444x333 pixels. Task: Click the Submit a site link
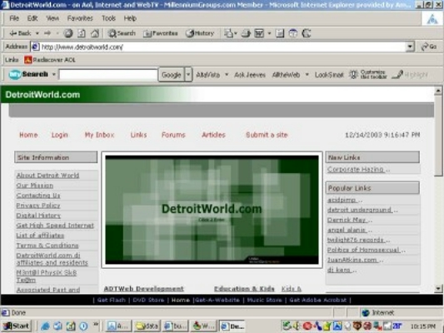[267, 135]
